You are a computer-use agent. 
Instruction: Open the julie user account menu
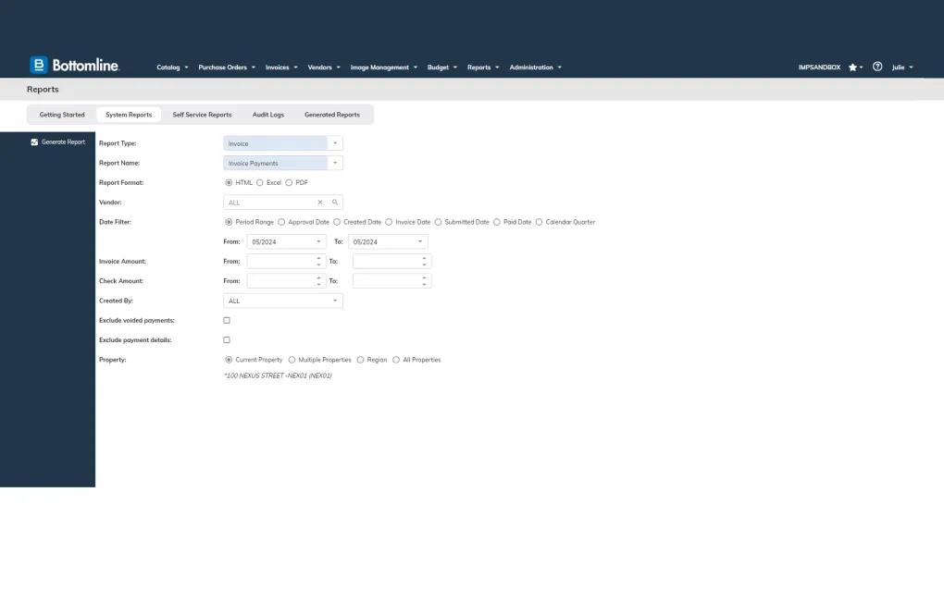pos(901,68)
